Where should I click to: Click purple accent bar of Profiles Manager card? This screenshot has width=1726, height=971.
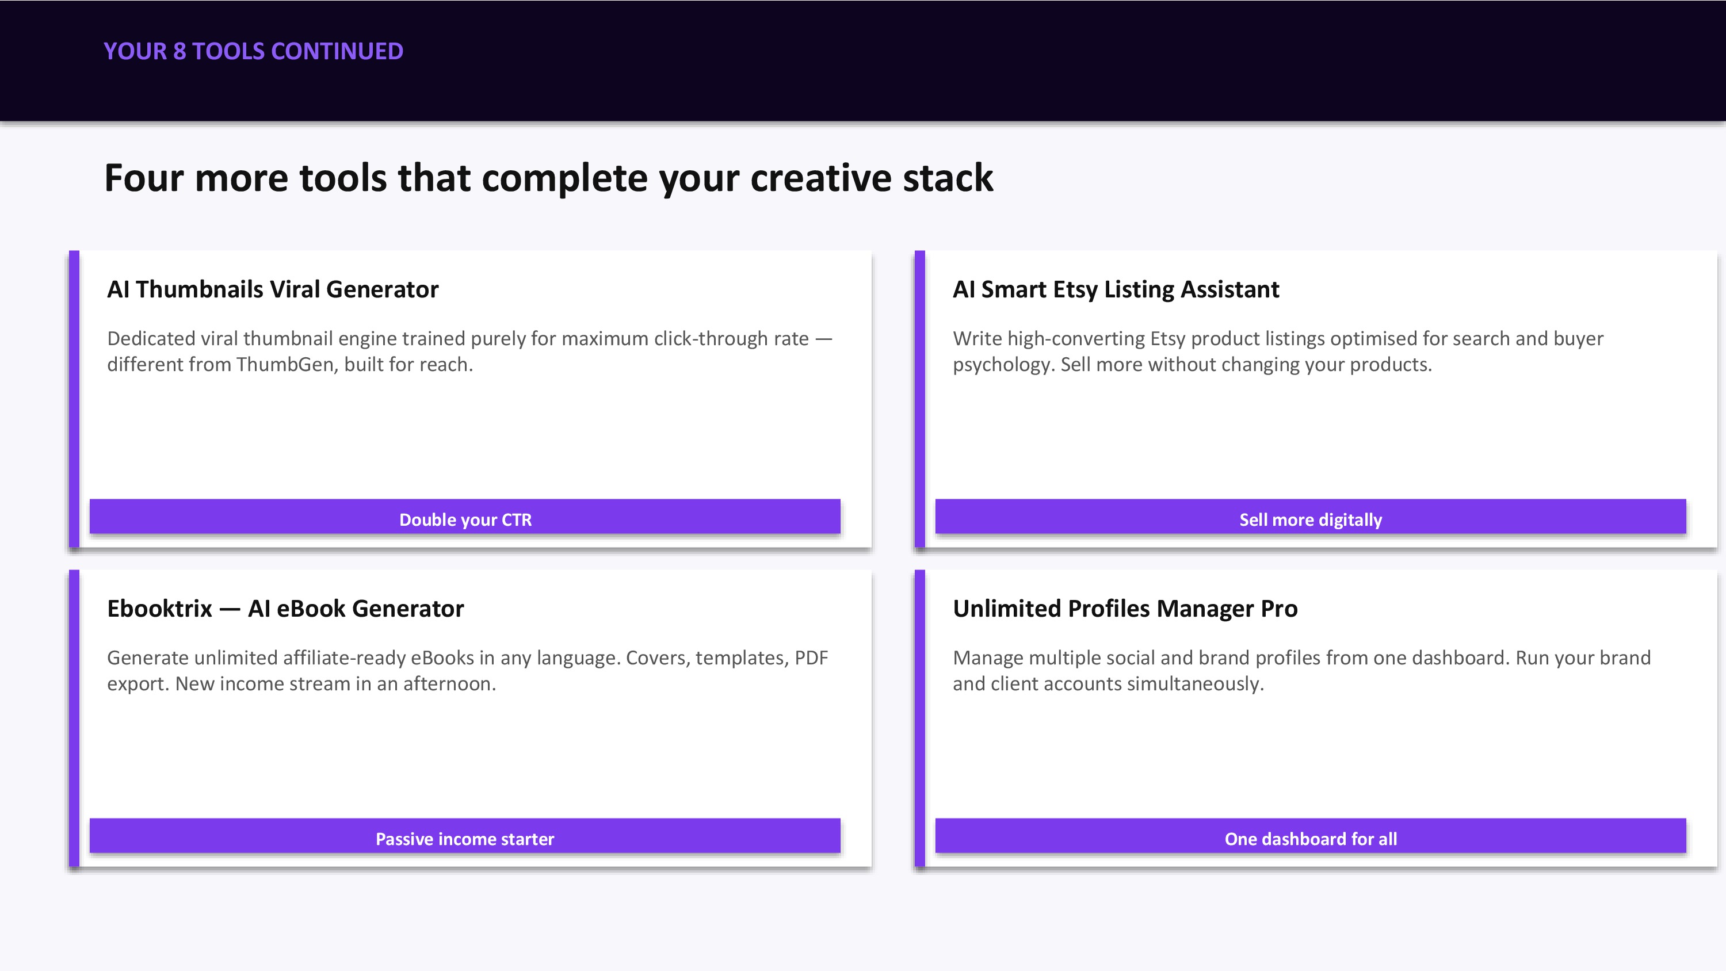click(x=920, y=718)
